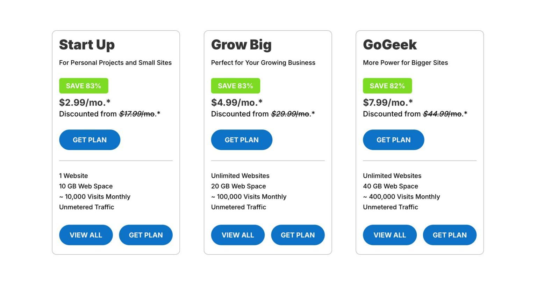The image size is (537, 283).
Task: Click the $4.99/mo. price text
Action: [x=236, y=102]
